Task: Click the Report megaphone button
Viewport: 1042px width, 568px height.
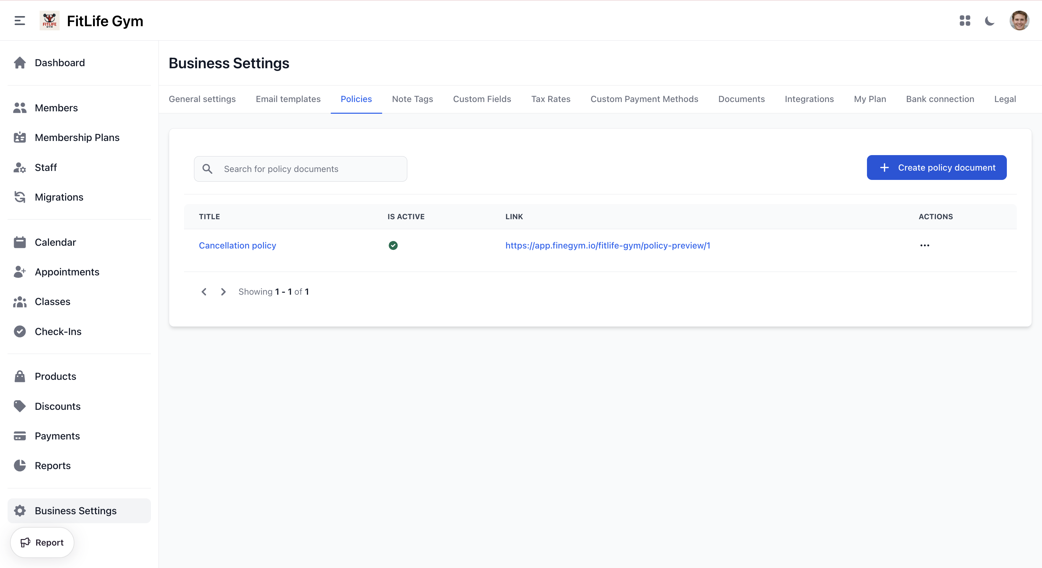Action: tap(42, 542)
